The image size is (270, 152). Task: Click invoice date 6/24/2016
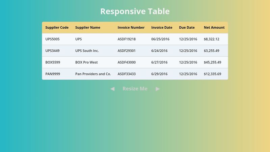pos(159,51)
